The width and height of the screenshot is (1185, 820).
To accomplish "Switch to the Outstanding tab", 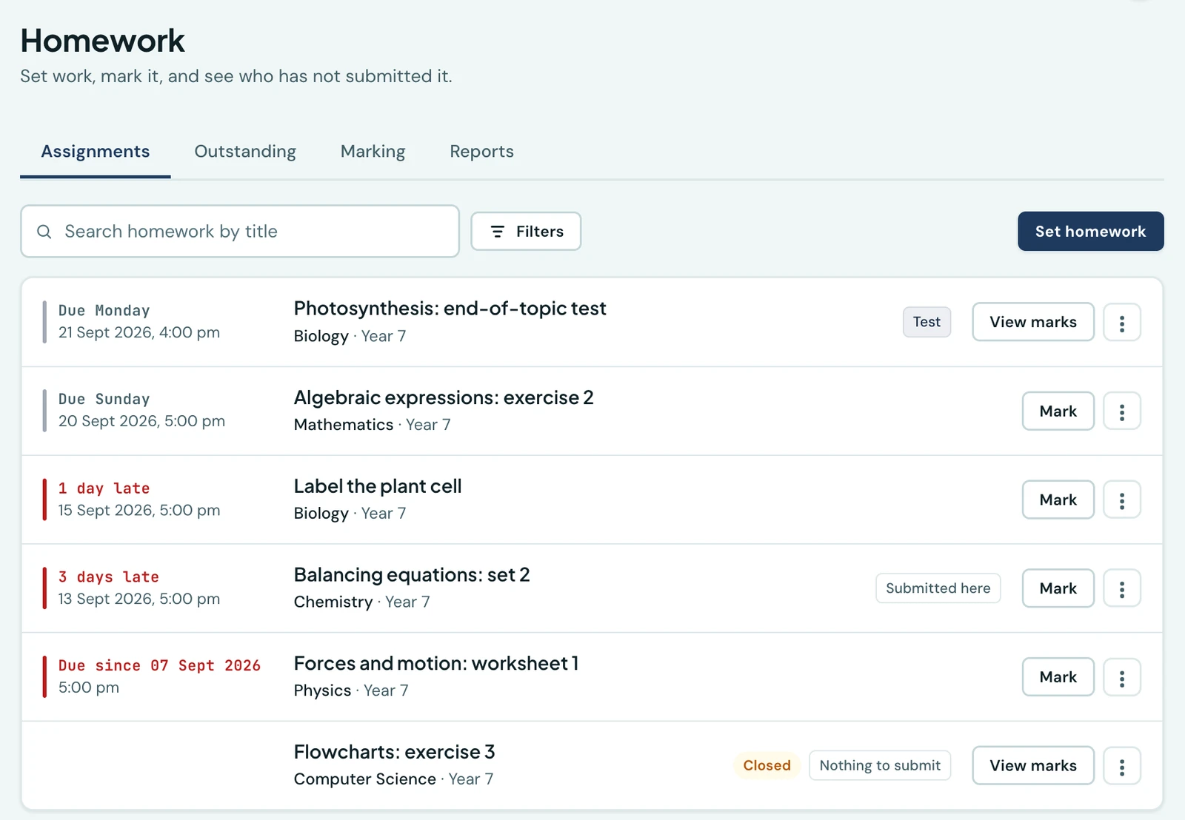I will tap(245, 152).
